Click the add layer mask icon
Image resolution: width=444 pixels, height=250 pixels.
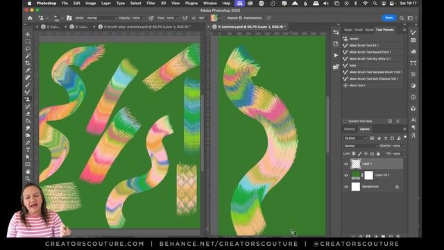point(368,236)
